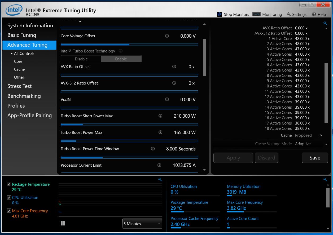Viewport: 333px width, 235px height.
Task: Pause the monitoring graph
Action: 63,223
